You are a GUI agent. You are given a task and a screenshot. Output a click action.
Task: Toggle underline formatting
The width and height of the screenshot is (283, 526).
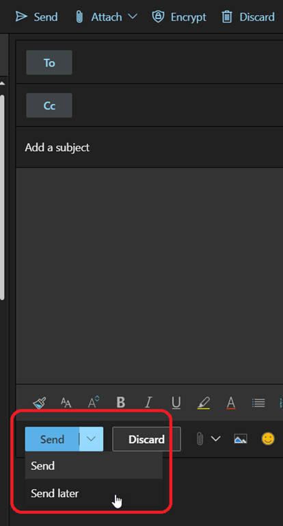point(176,403)
